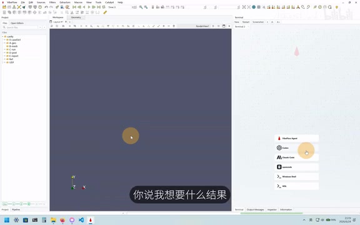
Task: Open a Windows Shell terminal
Action: pos(296,176)
